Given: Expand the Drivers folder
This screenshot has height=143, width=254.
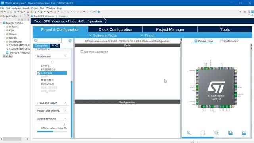Looking at the screenshot, I should (4, 34).
